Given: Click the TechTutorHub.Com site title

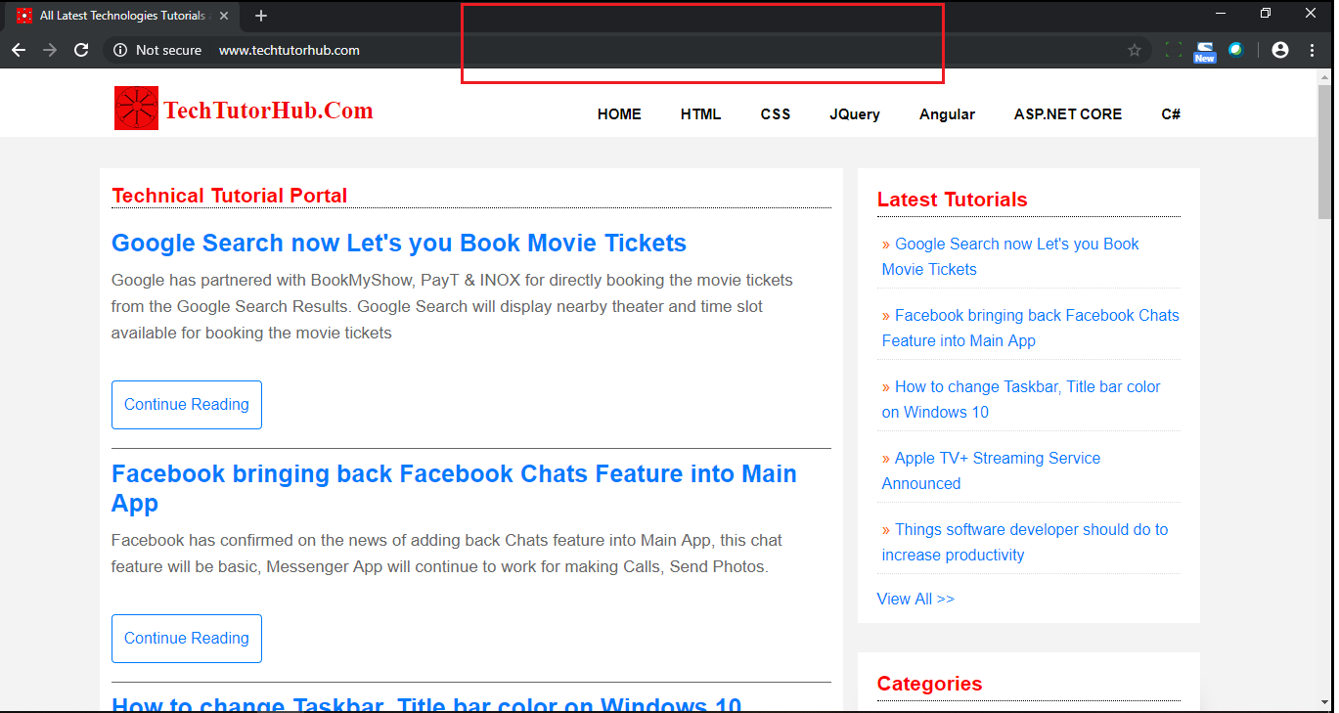Looking at the screenshot, I should pyautogui.click(x=268, y=111).
